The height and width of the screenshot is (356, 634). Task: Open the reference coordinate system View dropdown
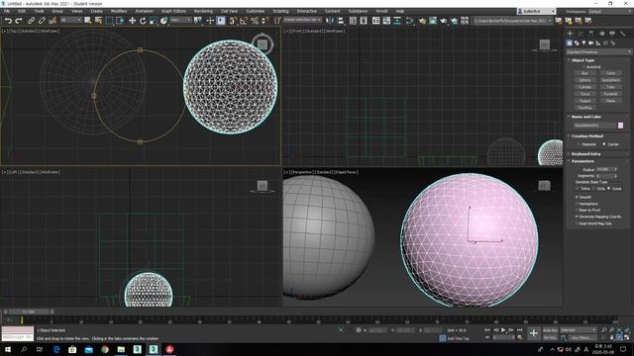(x=180, y=20)
